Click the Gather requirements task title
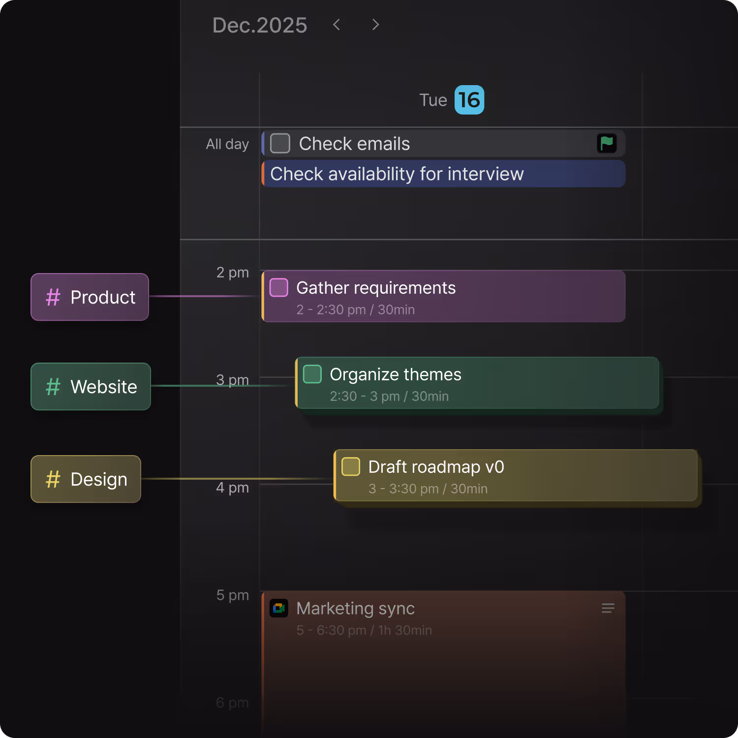738x738 pixels. coord(376,288)
